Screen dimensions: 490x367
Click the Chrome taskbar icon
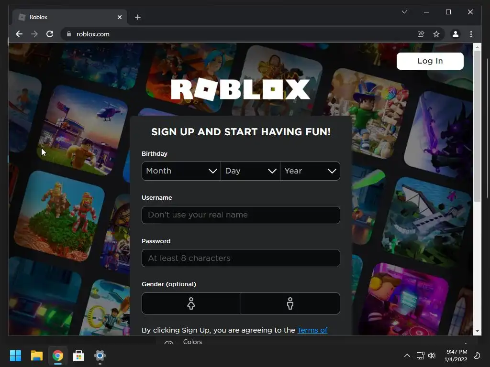click(x=58, y=356)
